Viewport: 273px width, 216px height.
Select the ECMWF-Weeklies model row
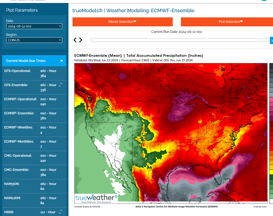click(34, 130)
